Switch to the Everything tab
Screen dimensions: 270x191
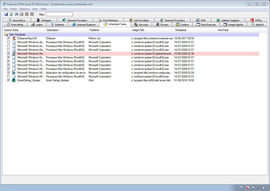(15, 24)
